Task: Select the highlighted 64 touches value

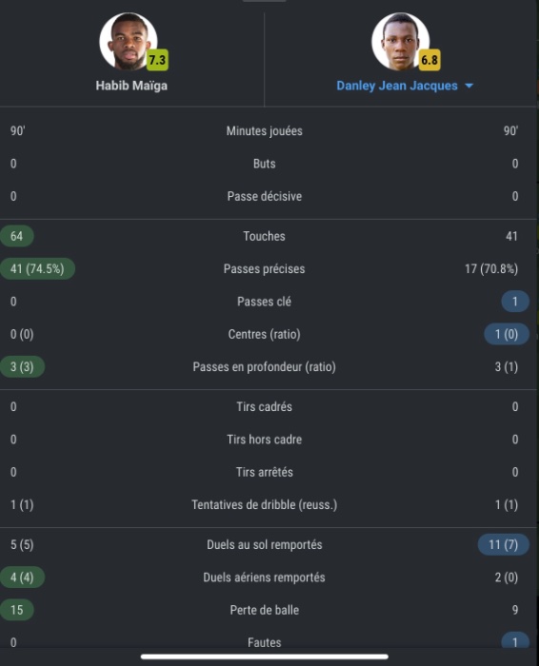Action: pyautogui.click(x=17, y=236)
